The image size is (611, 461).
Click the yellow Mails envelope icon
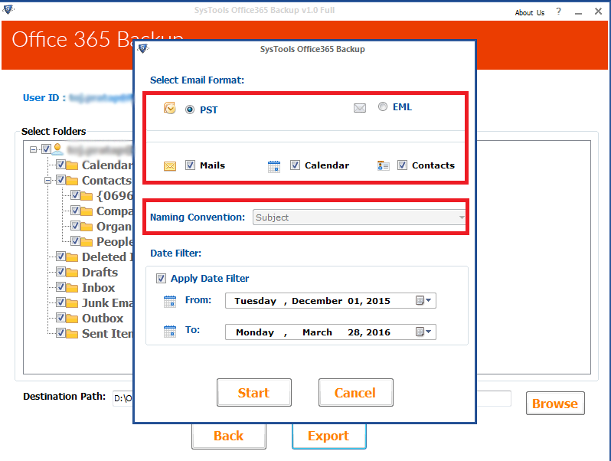(170, 166)
